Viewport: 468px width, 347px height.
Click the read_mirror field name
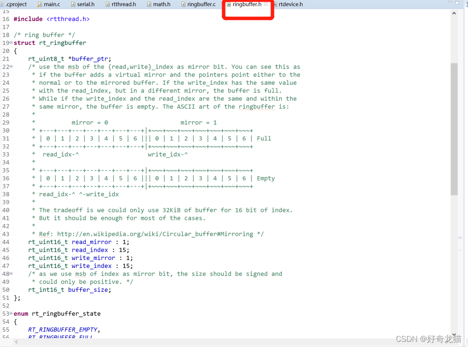92,242
